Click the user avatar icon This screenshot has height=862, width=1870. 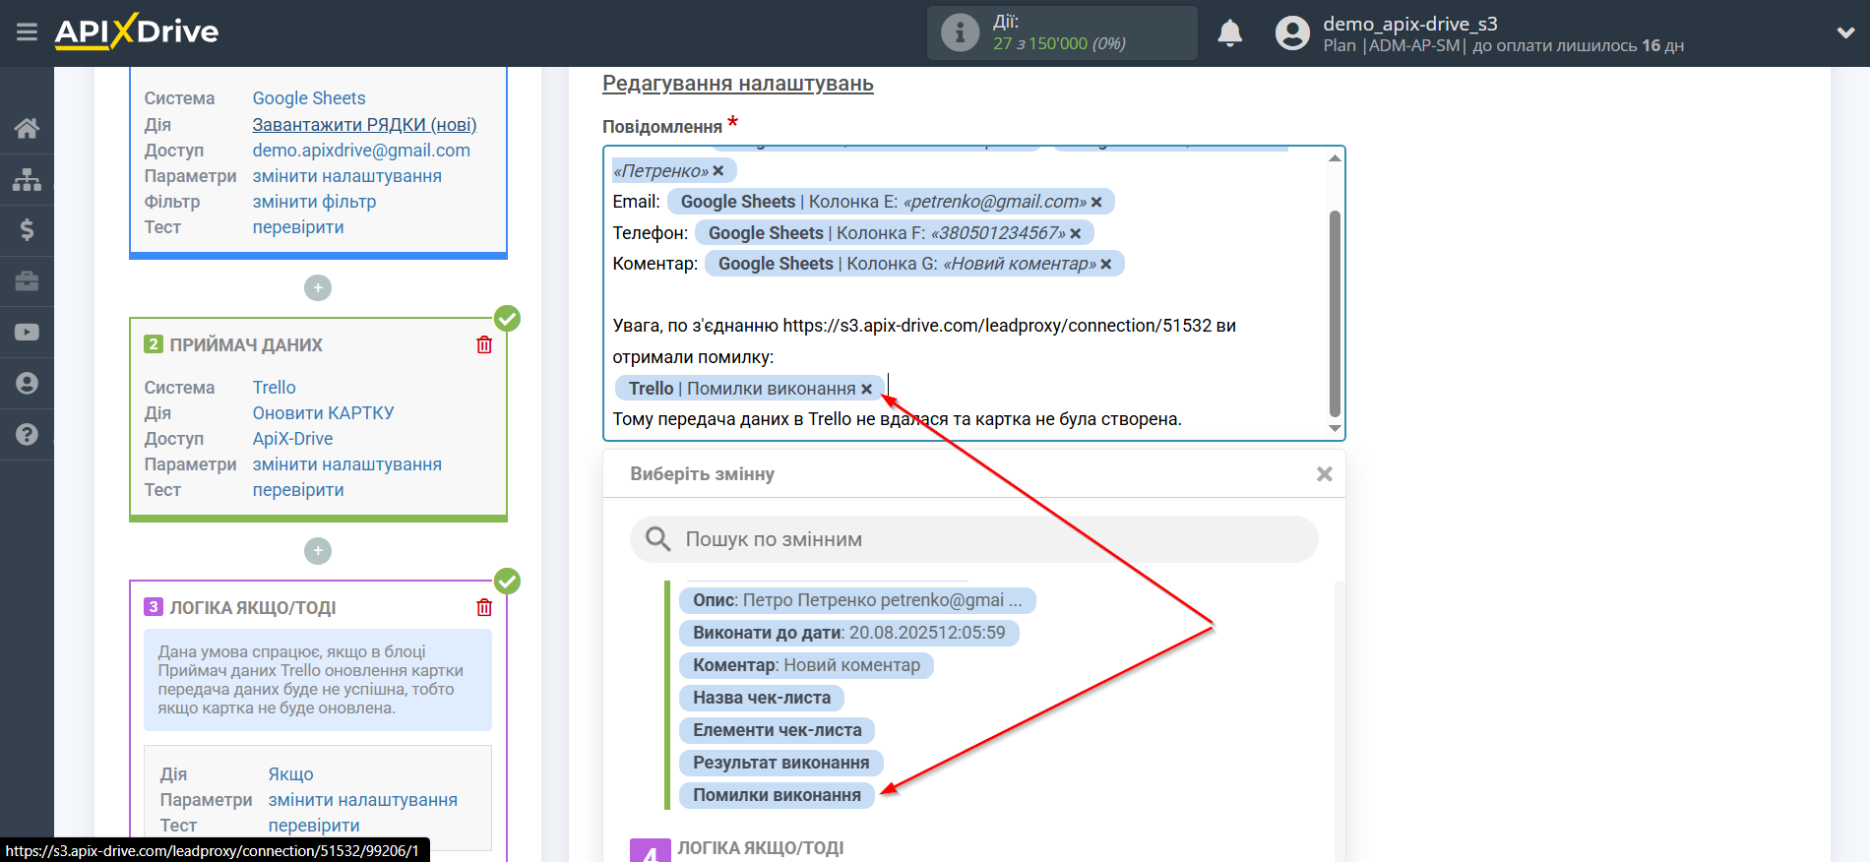(1292, 32)
